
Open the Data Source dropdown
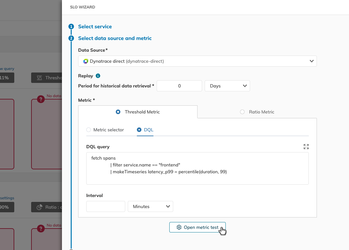pos(198,61)
